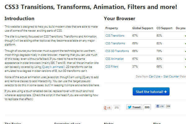The width and height of the screenshot is (186, 124).
Task: Click the Your Browser heading
Action: click(x=119, y=19)
